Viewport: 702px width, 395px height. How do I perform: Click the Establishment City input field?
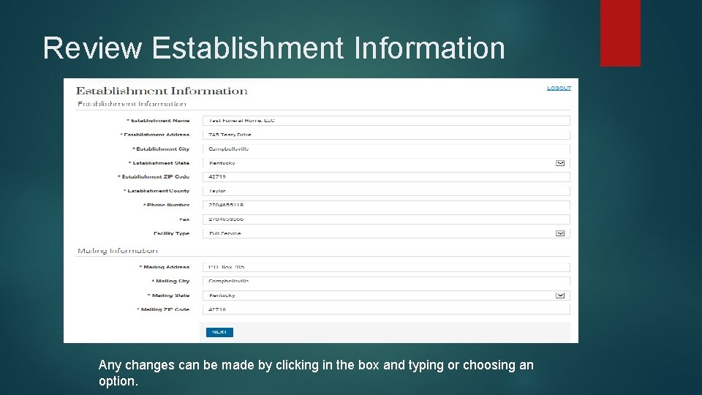tap(386, 148)
